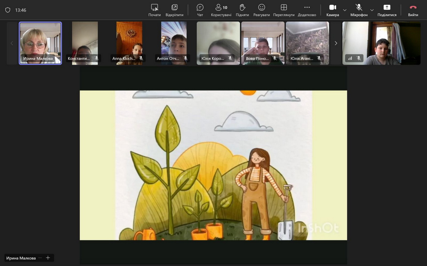427x266 pixels.
Task: Toggle the Камера camera on or off
Action: (x=332, y=10)
